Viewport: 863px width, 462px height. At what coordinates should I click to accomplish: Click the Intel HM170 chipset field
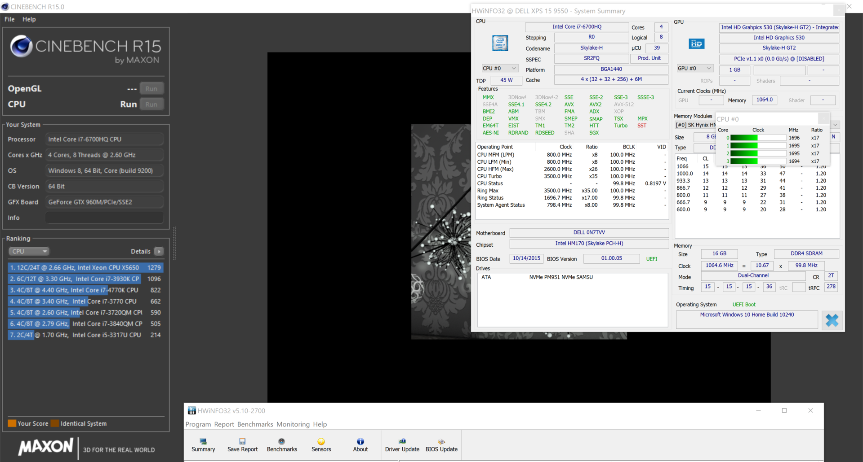[x=589, y=244]
